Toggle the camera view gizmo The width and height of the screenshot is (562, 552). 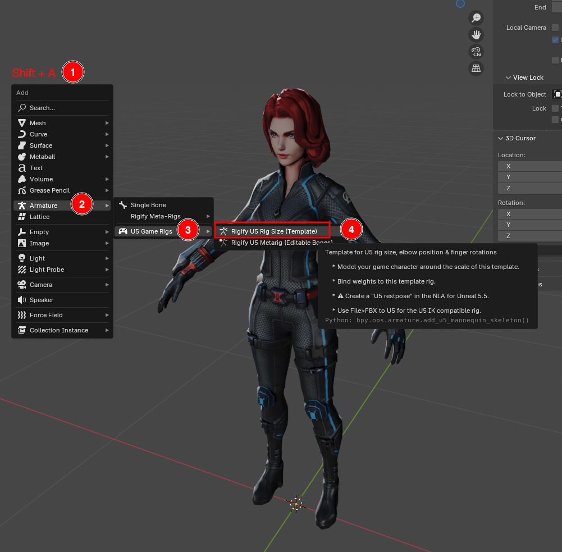476,51
